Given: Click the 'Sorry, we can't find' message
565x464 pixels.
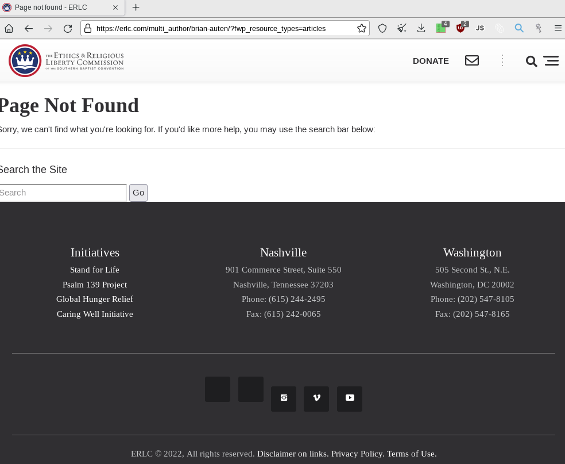Looking at the screenshot, I should click(187, 129).
